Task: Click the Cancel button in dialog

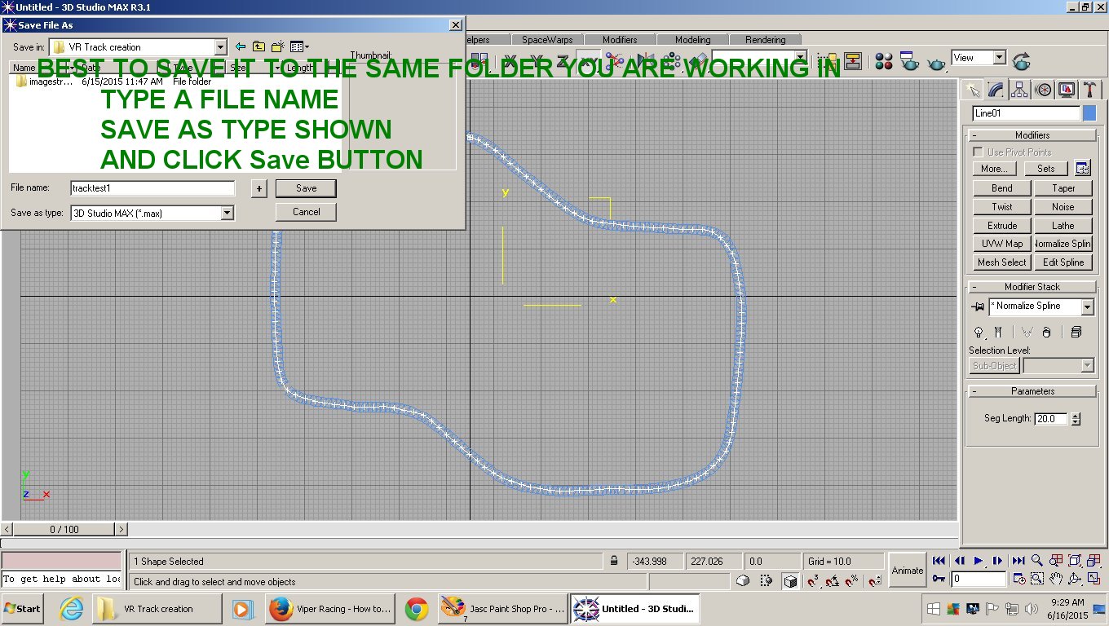Action: (x=306, y=212)
